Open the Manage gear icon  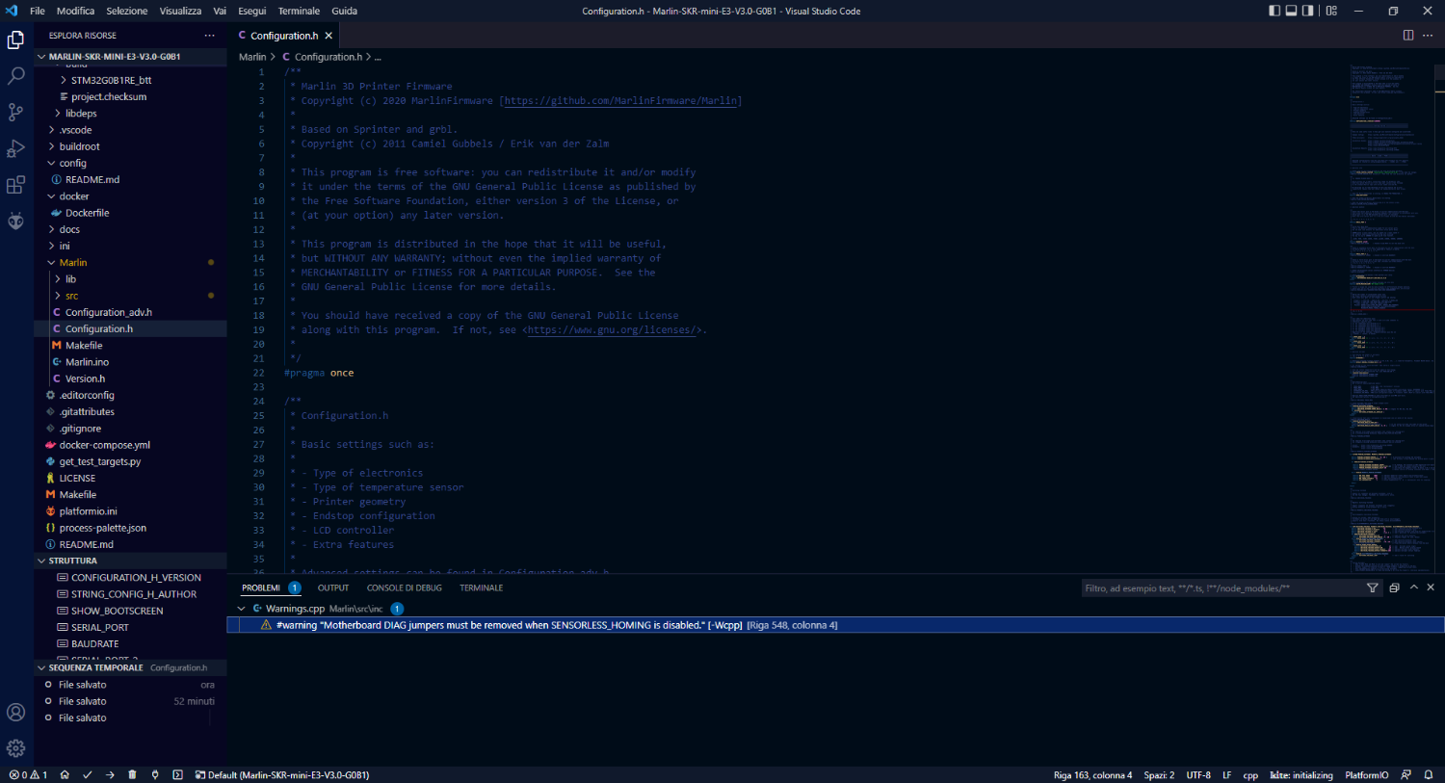pos(15,748)
